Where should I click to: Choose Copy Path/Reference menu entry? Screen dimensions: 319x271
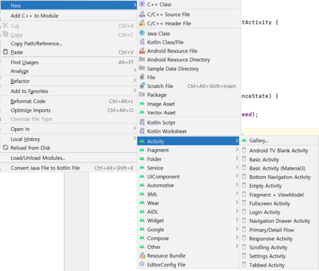click(x=69, y=44)
